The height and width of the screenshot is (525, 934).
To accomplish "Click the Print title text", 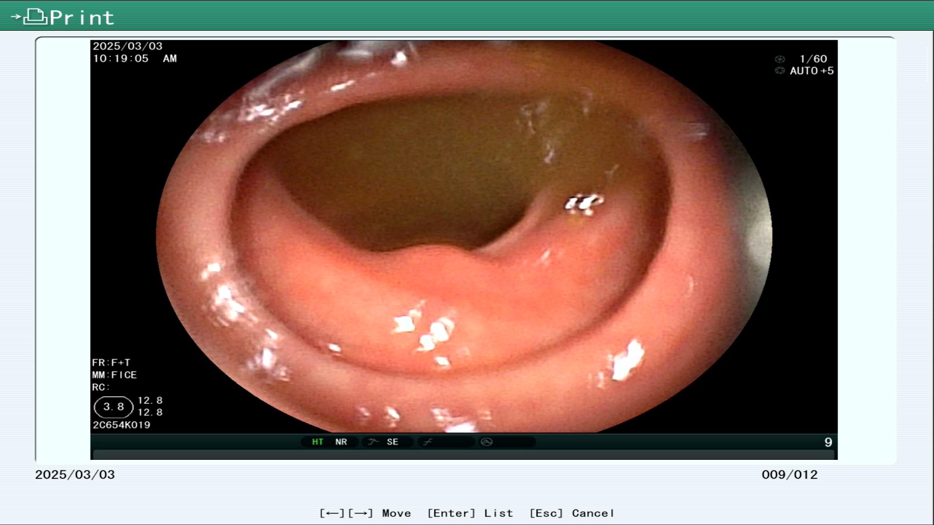I will click(82, 18).
